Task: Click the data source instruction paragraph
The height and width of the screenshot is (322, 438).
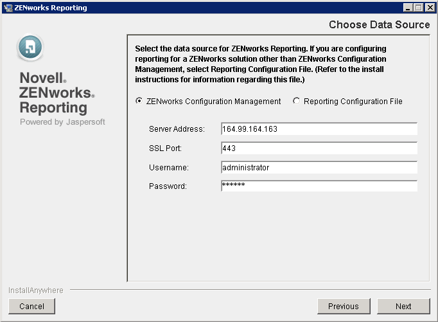Action: 265,64
